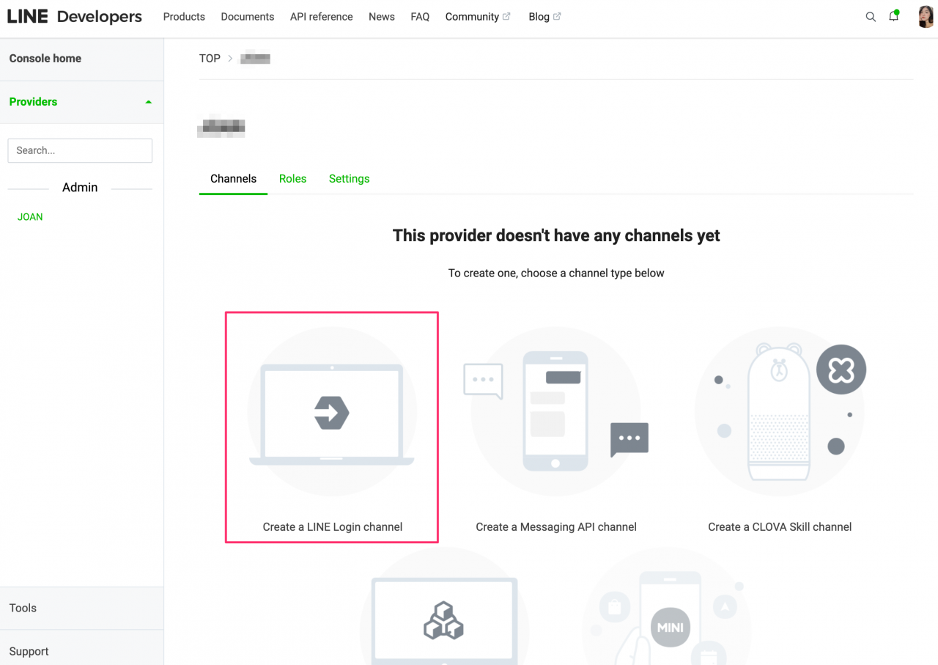Image resolution: width=938 pixels, height=665 pixels.
Task: Open the notifications bell
Action: [x=893, y=16]
